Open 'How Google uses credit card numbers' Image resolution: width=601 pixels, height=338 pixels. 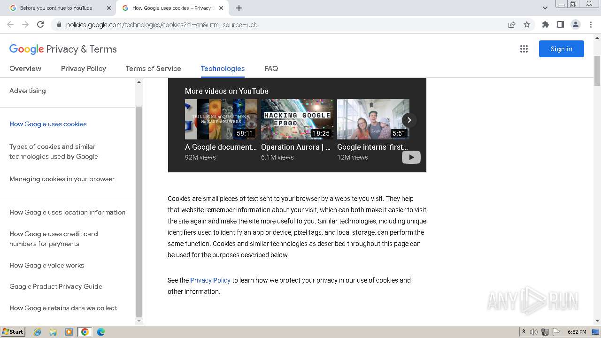click(54, 238)
